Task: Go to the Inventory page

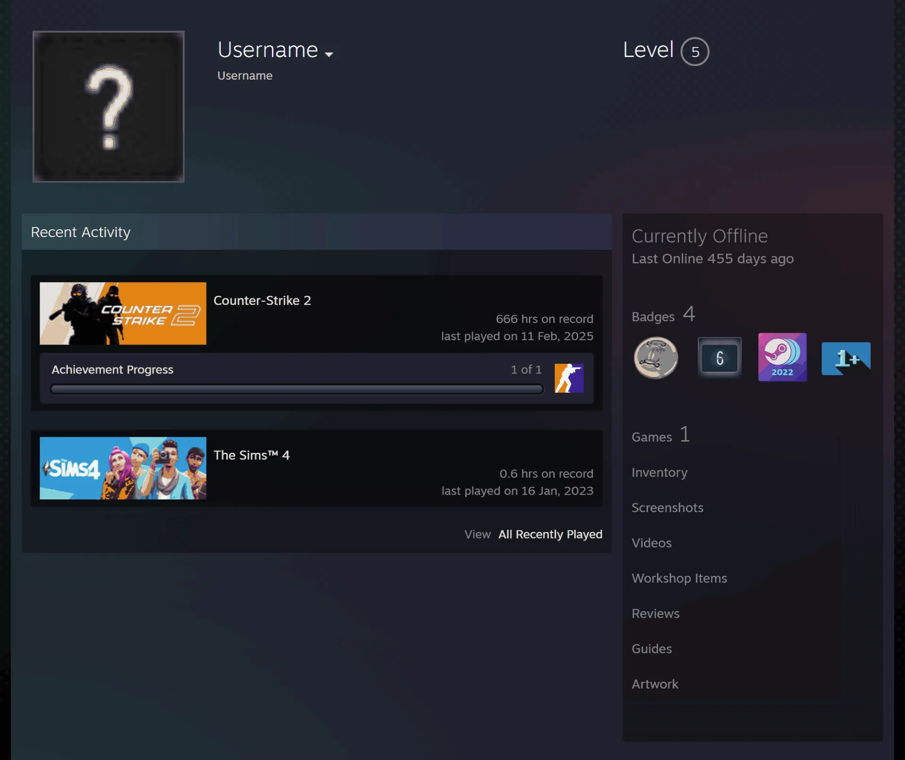Action: 659,473
